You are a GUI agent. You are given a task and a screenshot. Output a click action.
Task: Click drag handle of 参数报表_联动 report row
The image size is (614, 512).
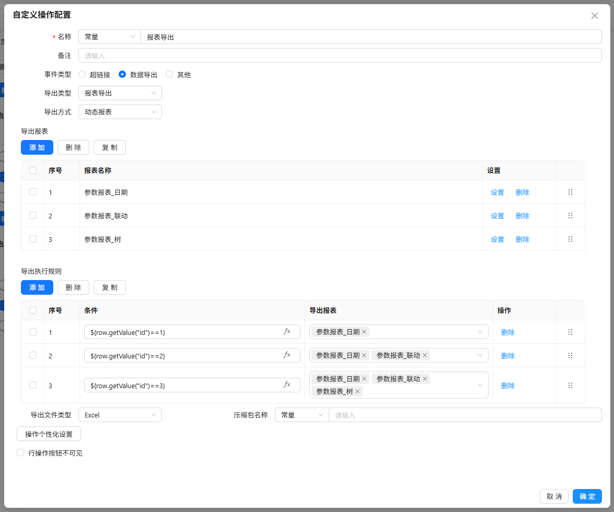click(570, 215)
